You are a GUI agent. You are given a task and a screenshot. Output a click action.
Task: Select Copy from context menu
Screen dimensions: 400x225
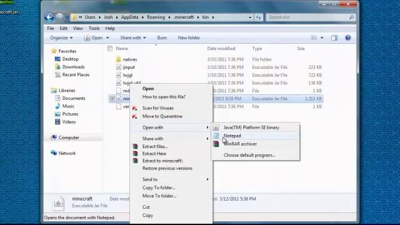click(x=147, y=215)
